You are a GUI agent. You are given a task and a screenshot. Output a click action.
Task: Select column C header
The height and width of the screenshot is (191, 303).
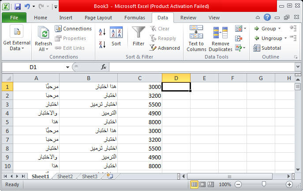point(140,78)
